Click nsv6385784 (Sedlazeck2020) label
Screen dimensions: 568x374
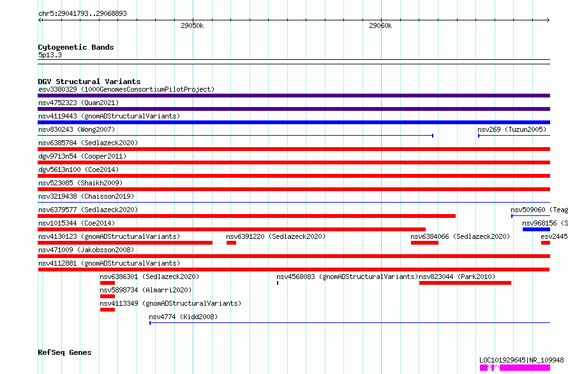point(88,143)
